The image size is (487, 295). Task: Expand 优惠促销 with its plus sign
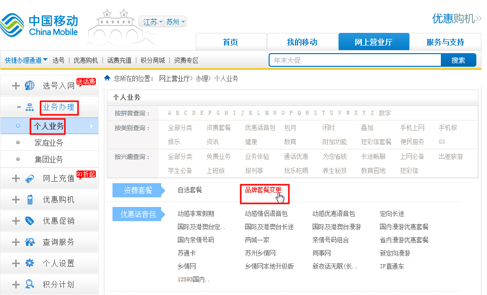16,221
